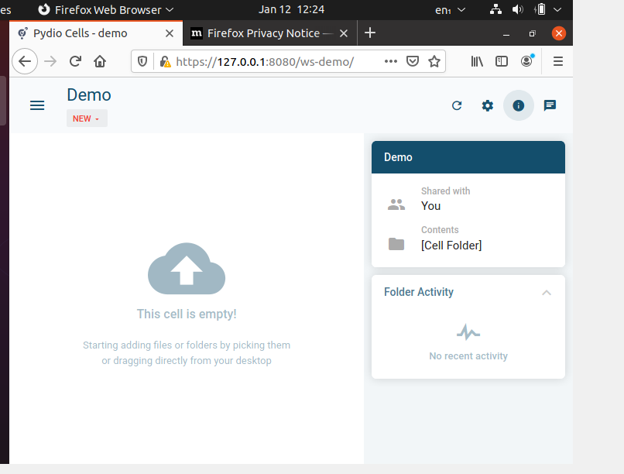Go forward one page
The image size is (624, 474).
tap(50, 61)
